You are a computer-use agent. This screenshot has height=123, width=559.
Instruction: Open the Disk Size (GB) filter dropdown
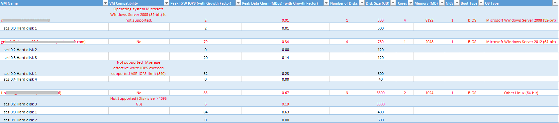(393, 3)
